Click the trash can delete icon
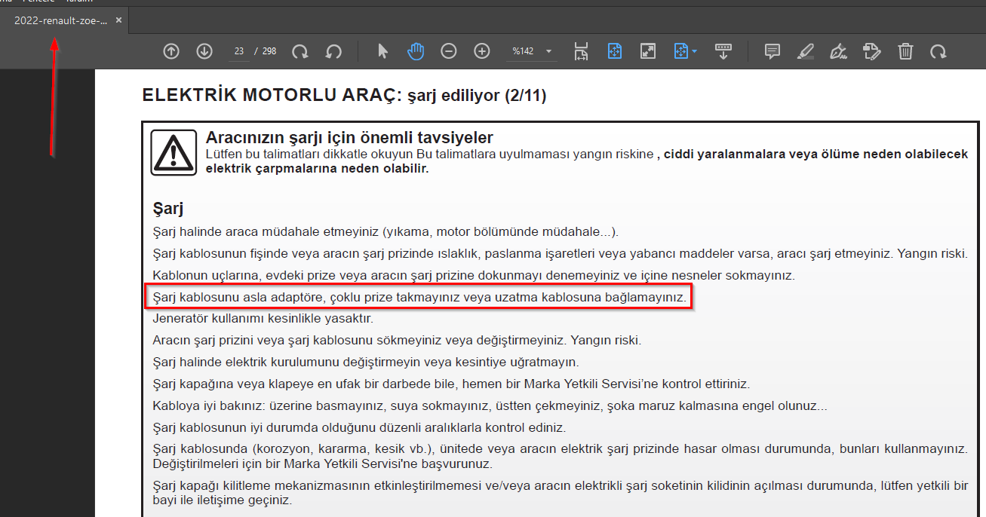 [x=905, y=51]
